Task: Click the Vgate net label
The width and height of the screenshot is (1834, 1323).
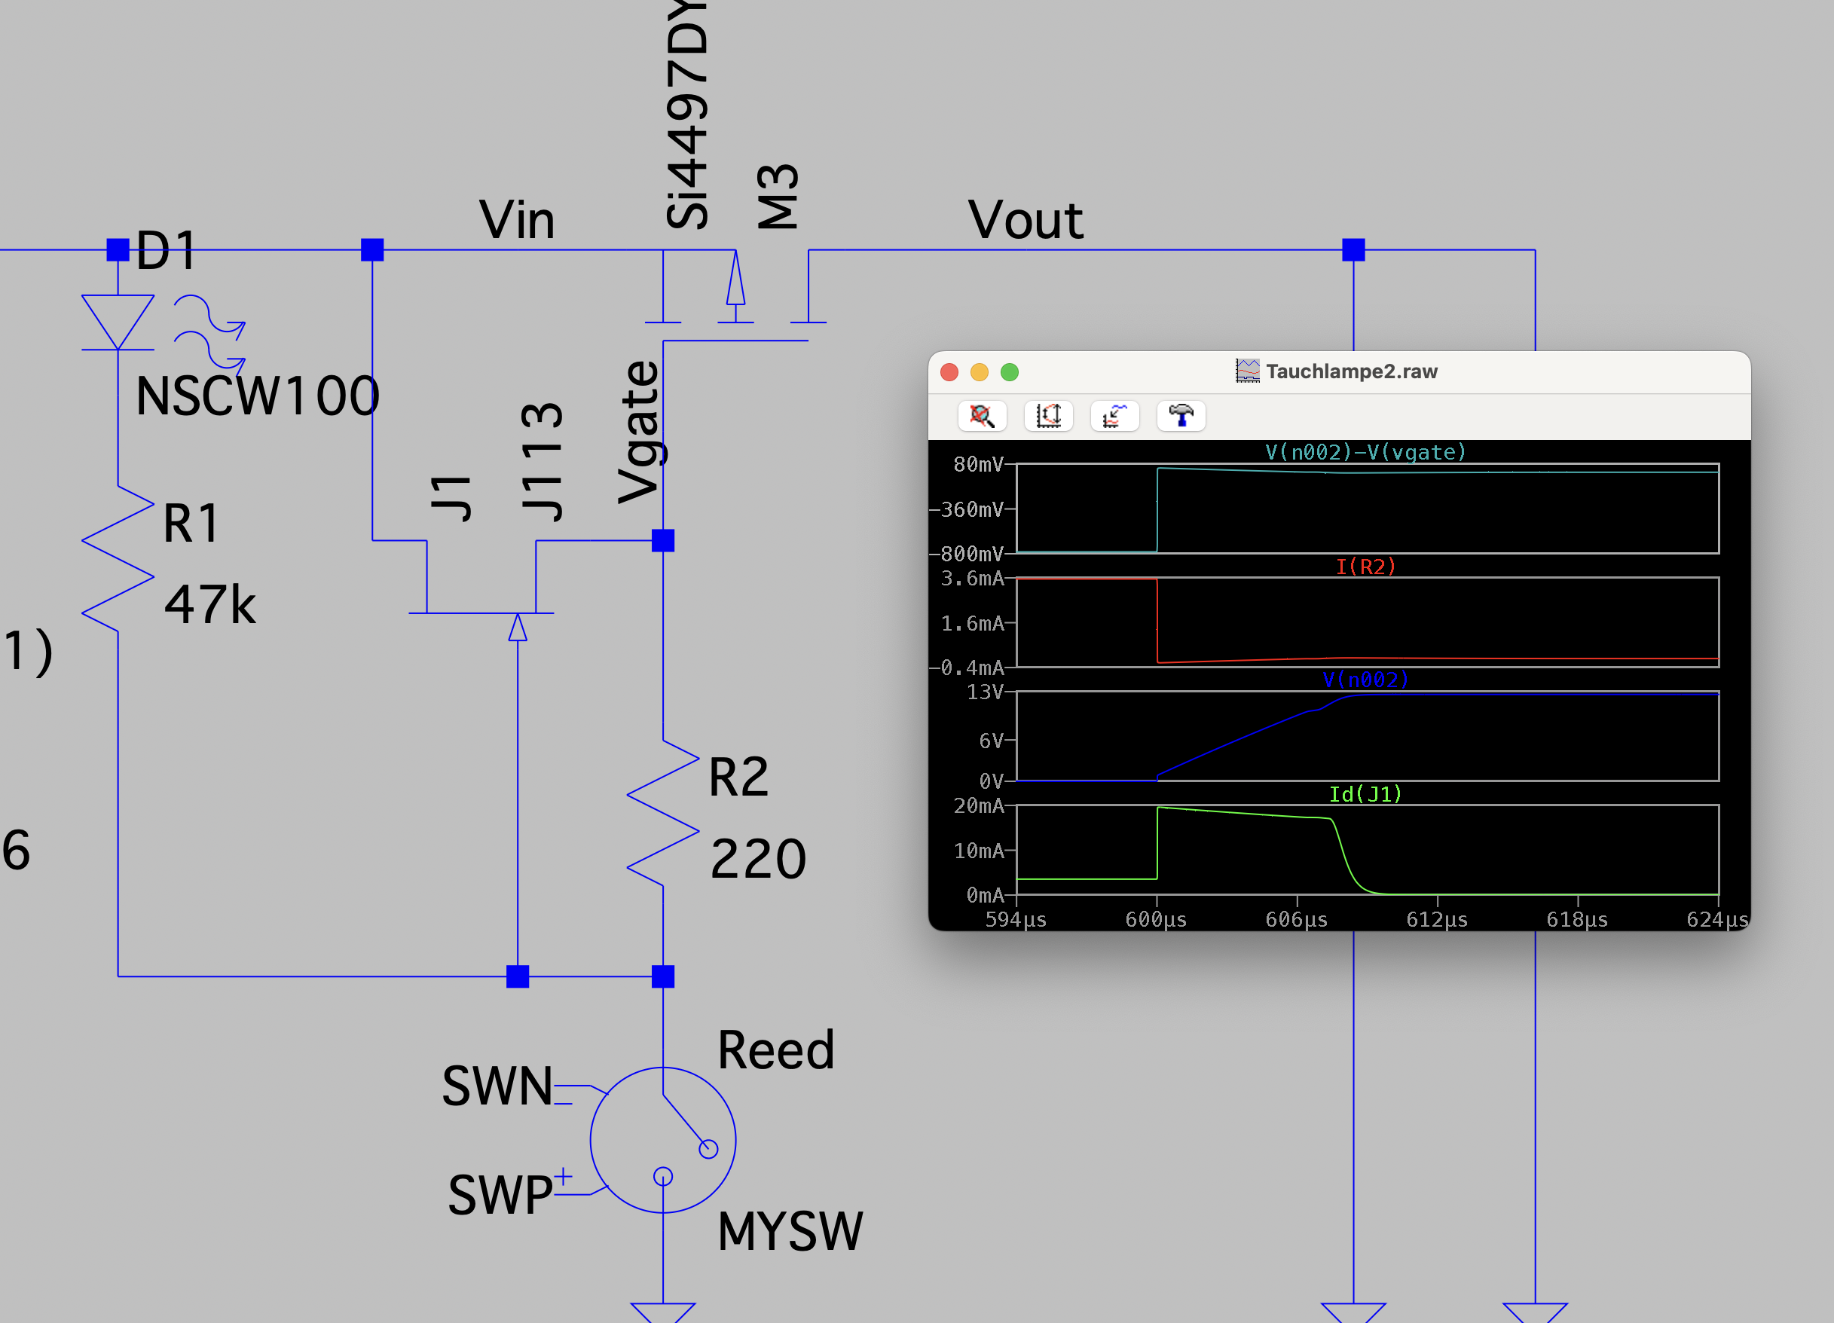Action: 640,432
